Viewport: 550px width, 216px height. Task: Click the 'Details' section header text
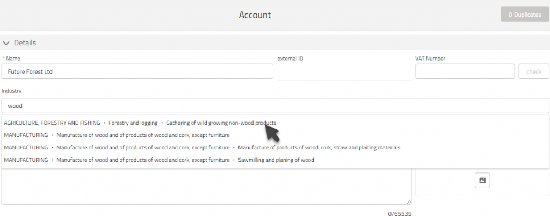point(25,43)
